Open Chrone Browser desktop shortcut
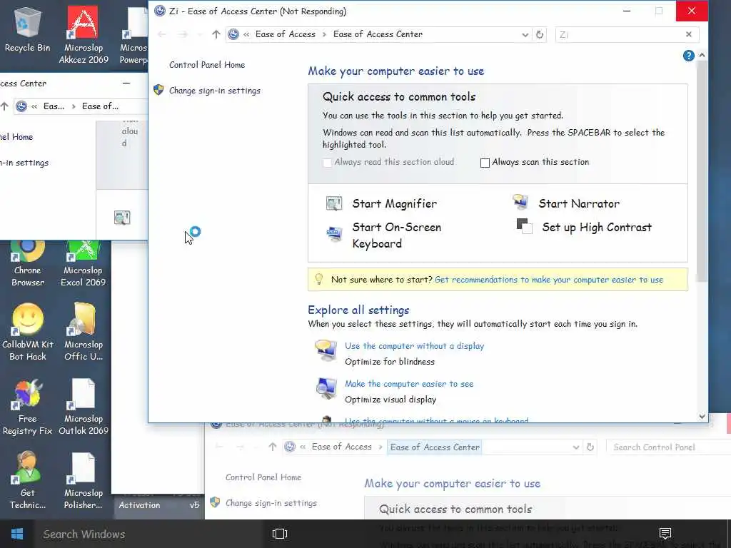This screenshot has height=548, width=731. [28, 264]
